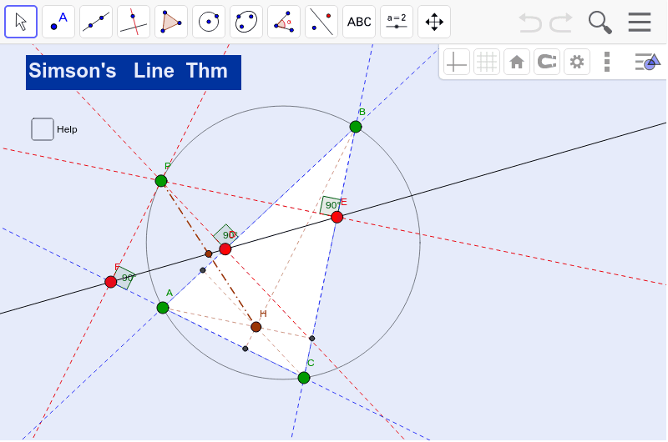Select the Move Graphics View tool
Viewport: 668px width, 442px height.
(x=434, y=22)
